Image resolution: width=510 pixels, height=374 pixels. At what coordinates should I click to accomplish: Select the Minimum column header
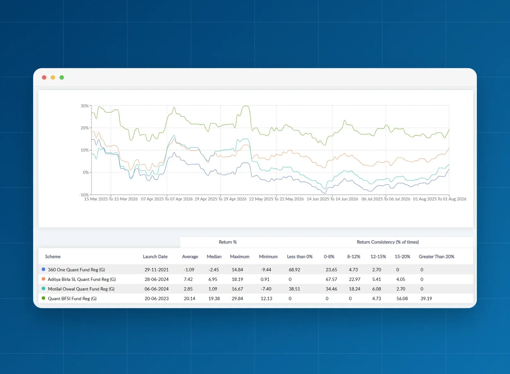268,257
